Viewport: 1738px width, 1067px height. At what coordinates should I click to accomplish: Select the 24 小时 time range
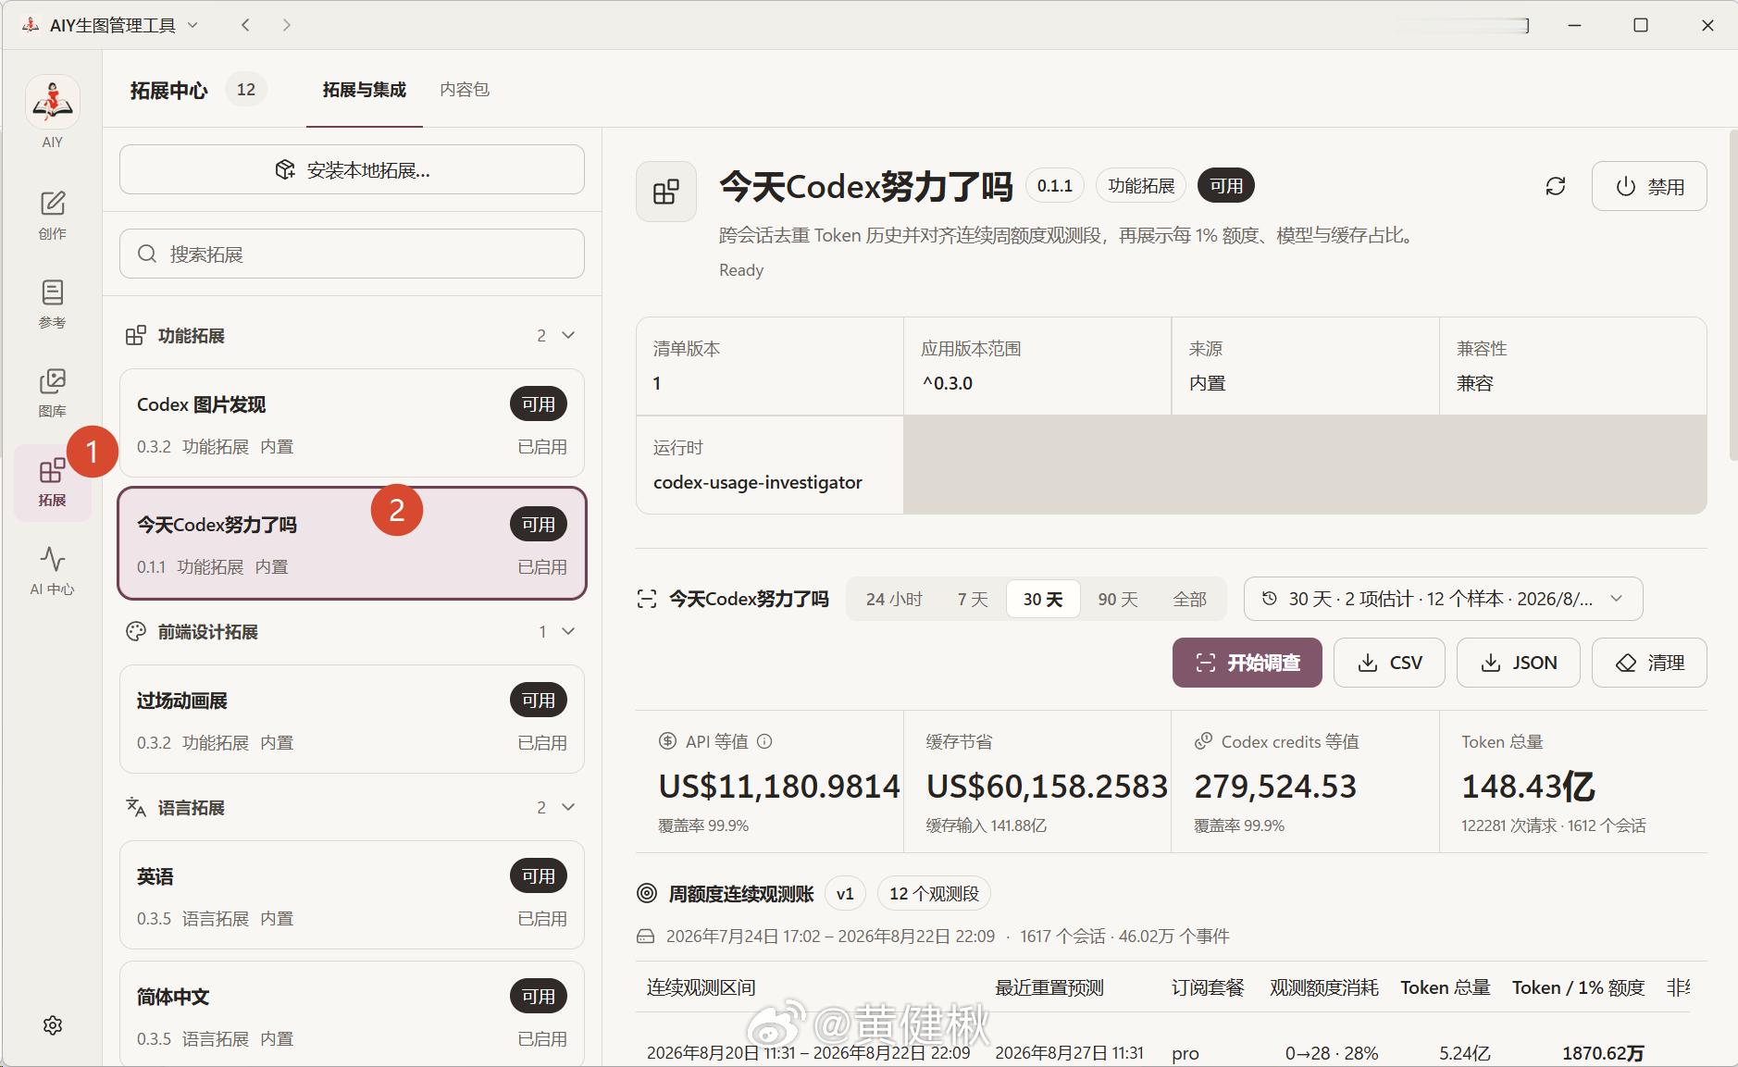[894, 599]
